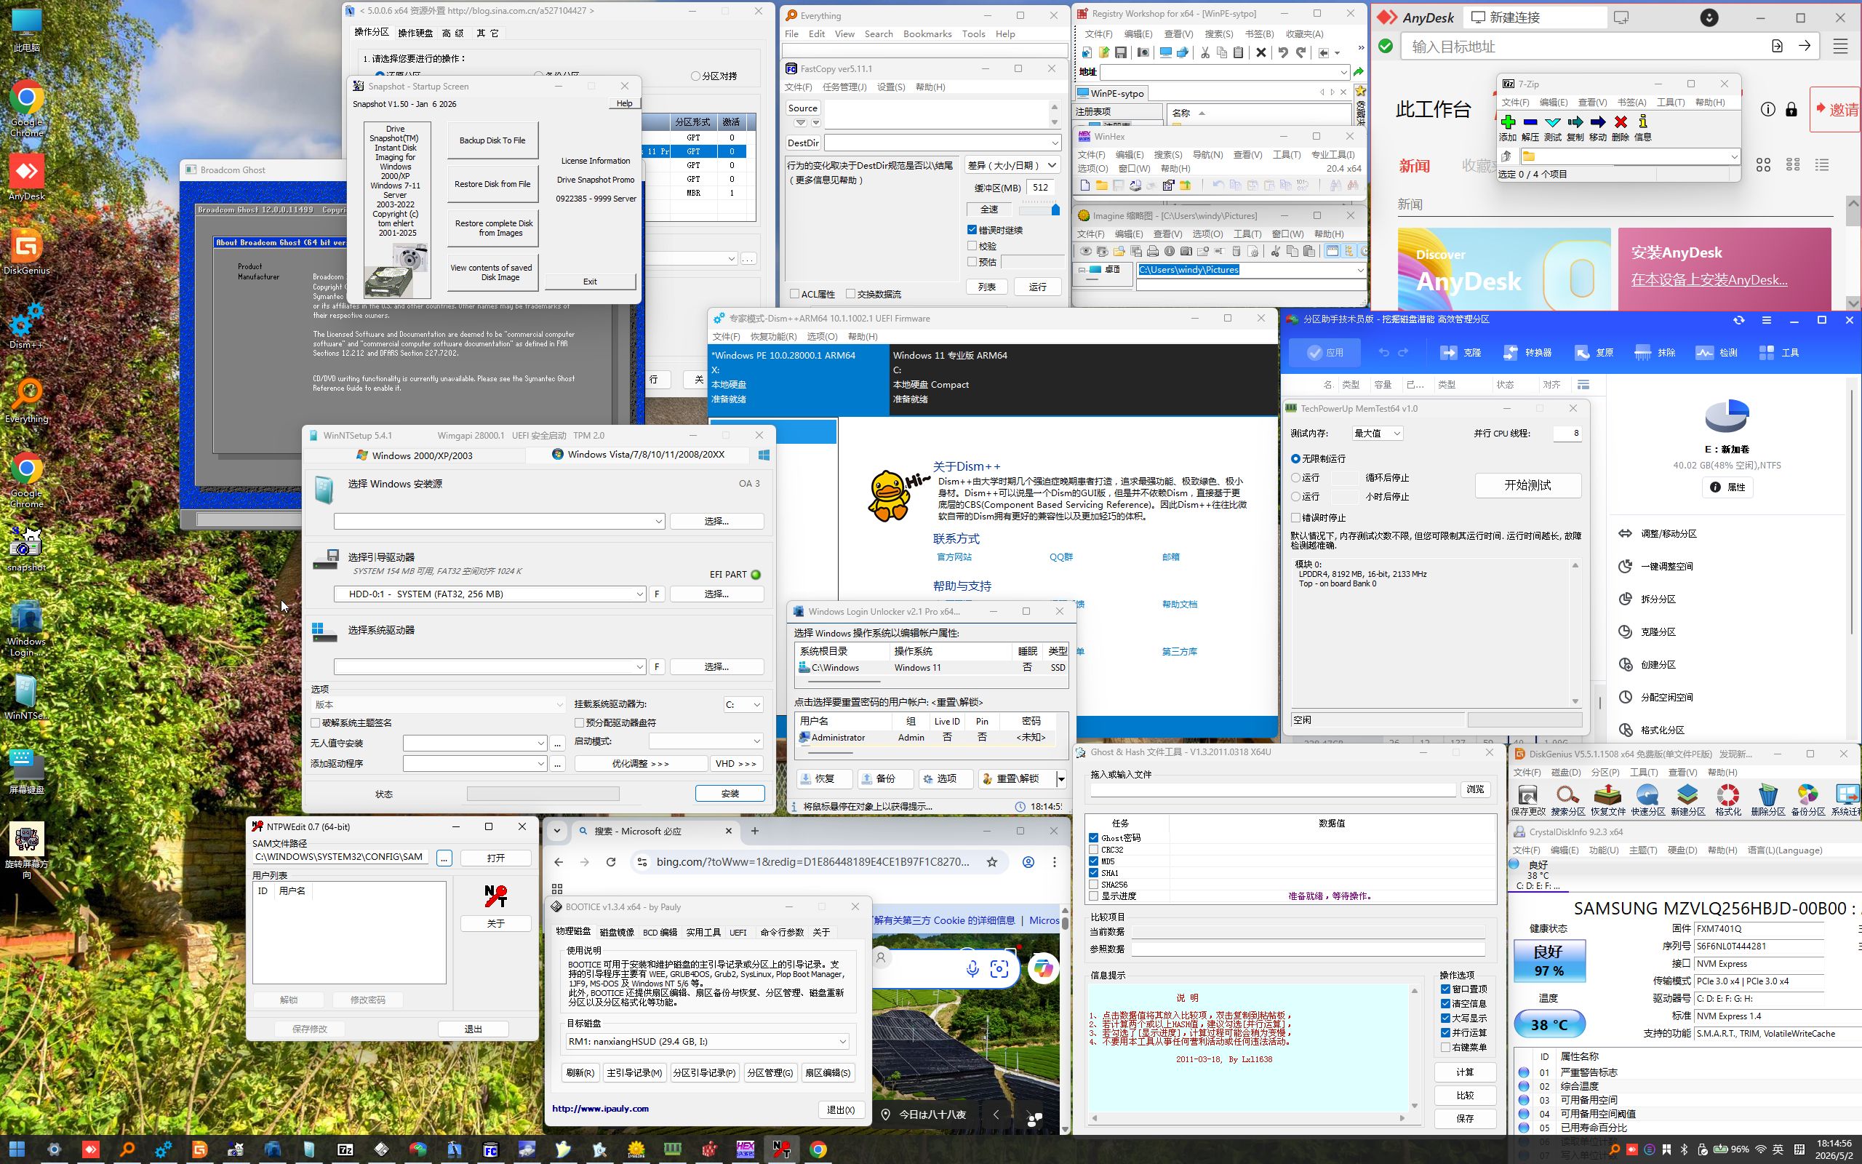1862x1164 pixels.
Task: Open the Bookmarks menu in Everything
Action: [x=927, y=34]
